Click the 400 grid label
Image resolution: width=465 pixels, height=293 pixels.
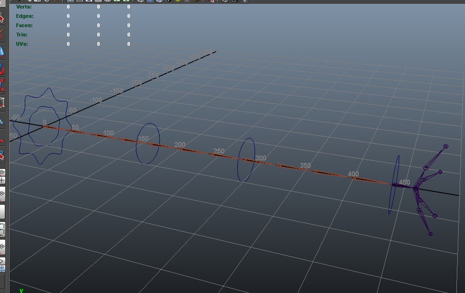tap(353, 174)
